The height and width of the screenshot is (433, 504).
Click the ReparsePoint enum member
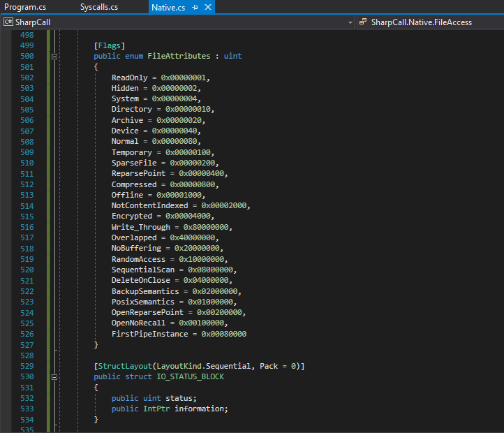click(x=138, y=173)
